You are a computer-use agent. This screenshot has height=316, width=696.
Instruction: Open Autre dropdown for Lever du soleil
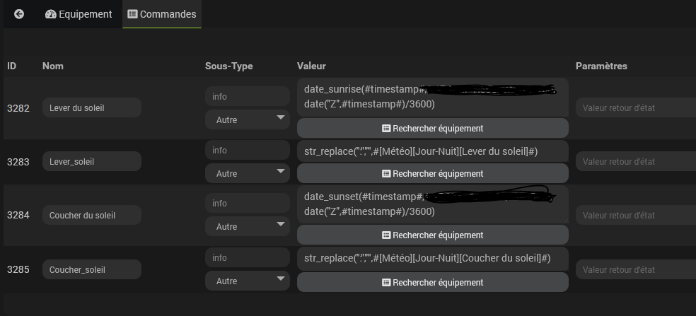pyautogui.click(x=247, y=119)
